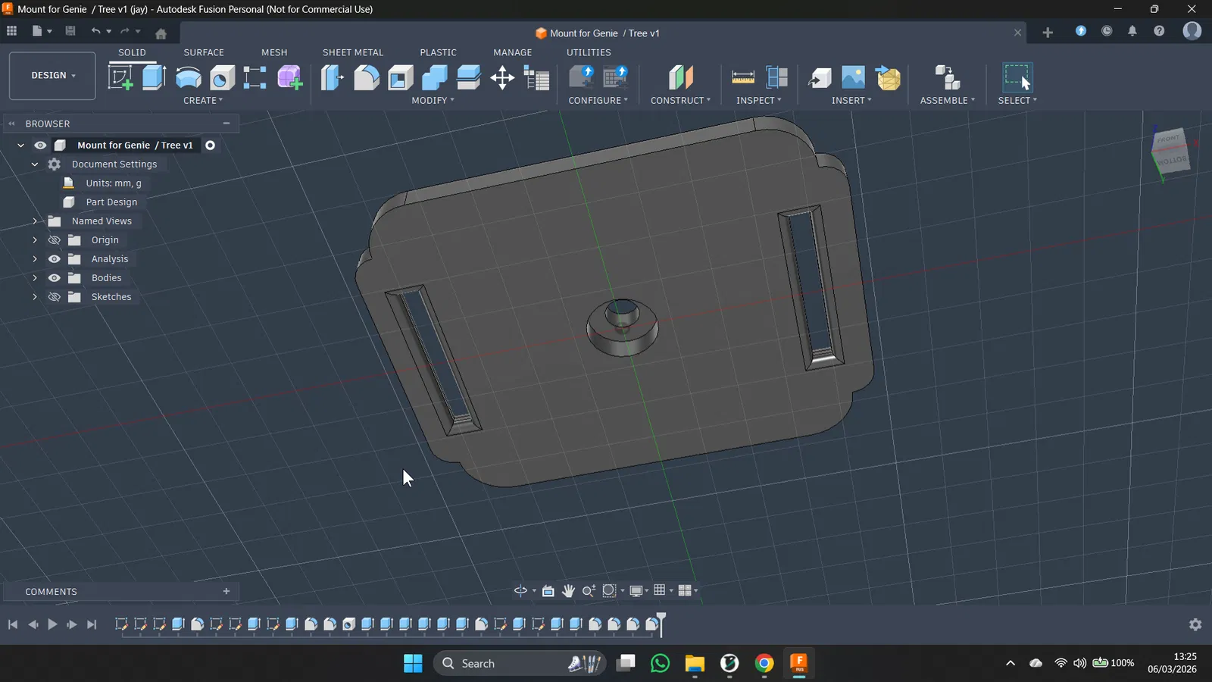Click the Insert Canvas image icon

click(853, 77)
